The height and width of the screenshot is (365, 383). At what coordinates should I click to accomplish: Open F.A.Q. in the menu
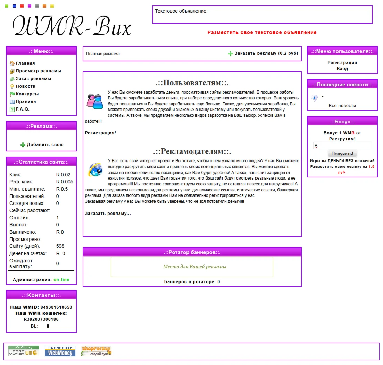pyautogui.click(x=23, y=109)
